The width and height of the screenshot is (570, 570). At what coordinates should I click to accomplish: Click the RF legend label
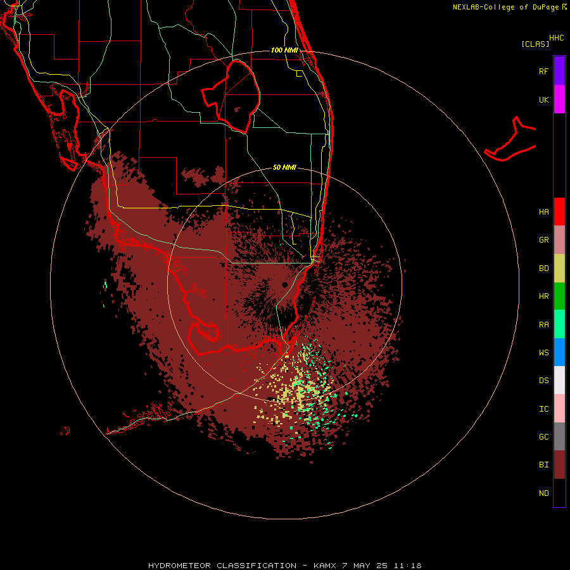tap(543, 71)
